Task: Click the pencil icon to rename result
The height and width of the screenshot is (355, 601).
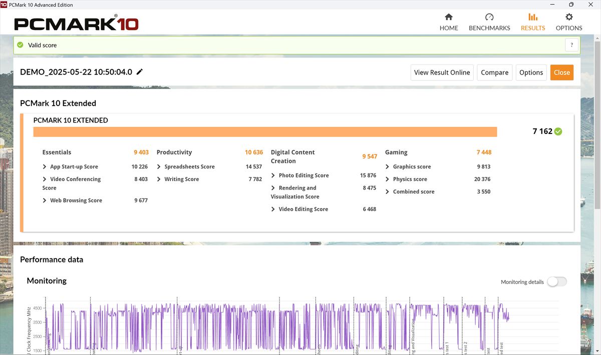Action: [x=140, y=72]
